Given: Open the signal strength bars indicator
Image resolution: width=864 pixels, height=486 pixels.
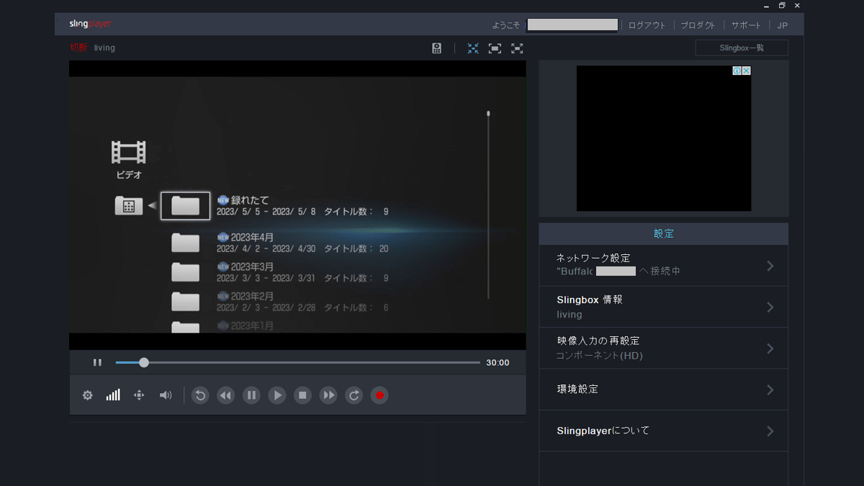Looking at the screenshot, I should (x=113, y=395).
